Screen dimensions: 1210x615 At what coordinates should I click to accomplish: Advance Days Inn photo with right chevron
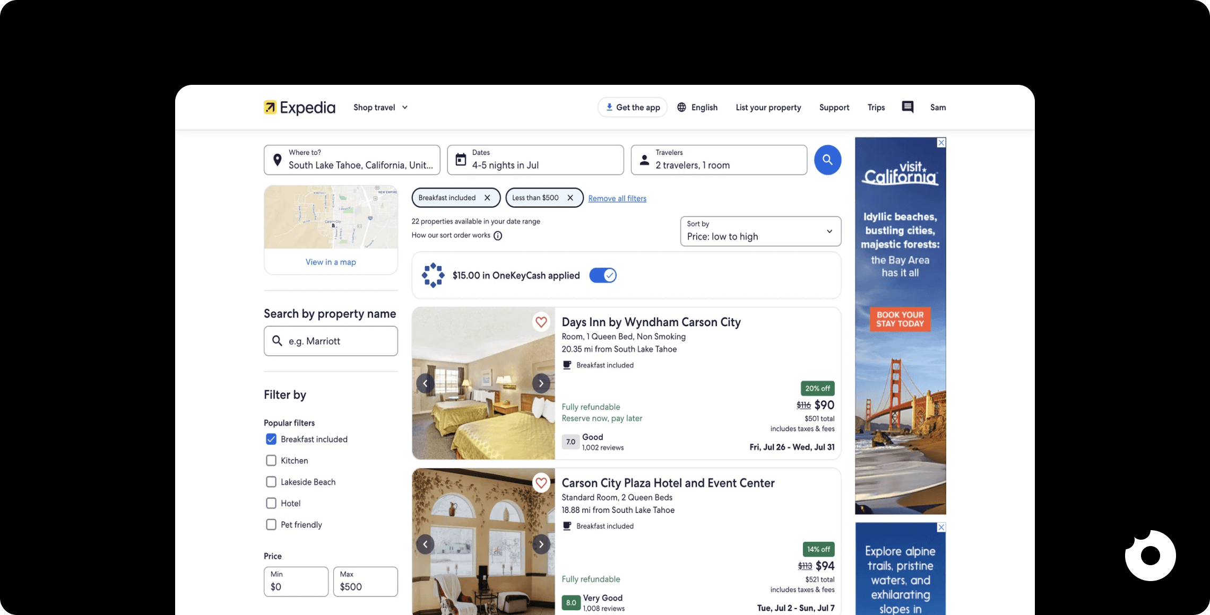[541, 383]
